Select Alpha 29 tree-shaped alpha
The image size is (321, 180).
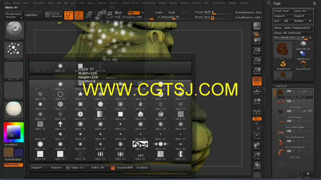click(140, 116)
